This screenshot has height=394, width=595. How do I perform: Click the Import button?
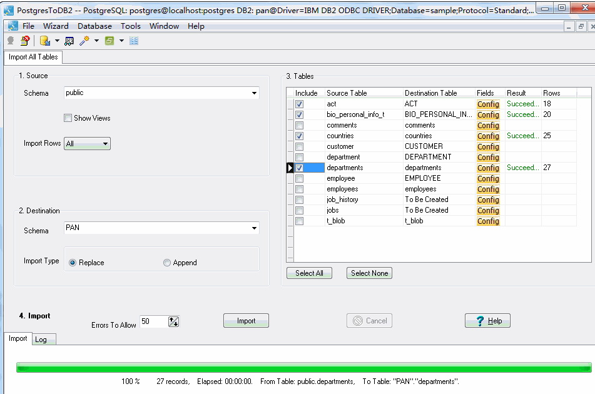(x=246, y=321)
